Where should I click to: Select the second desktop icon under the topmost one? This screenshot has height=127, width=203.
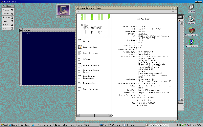coord(191,20)
